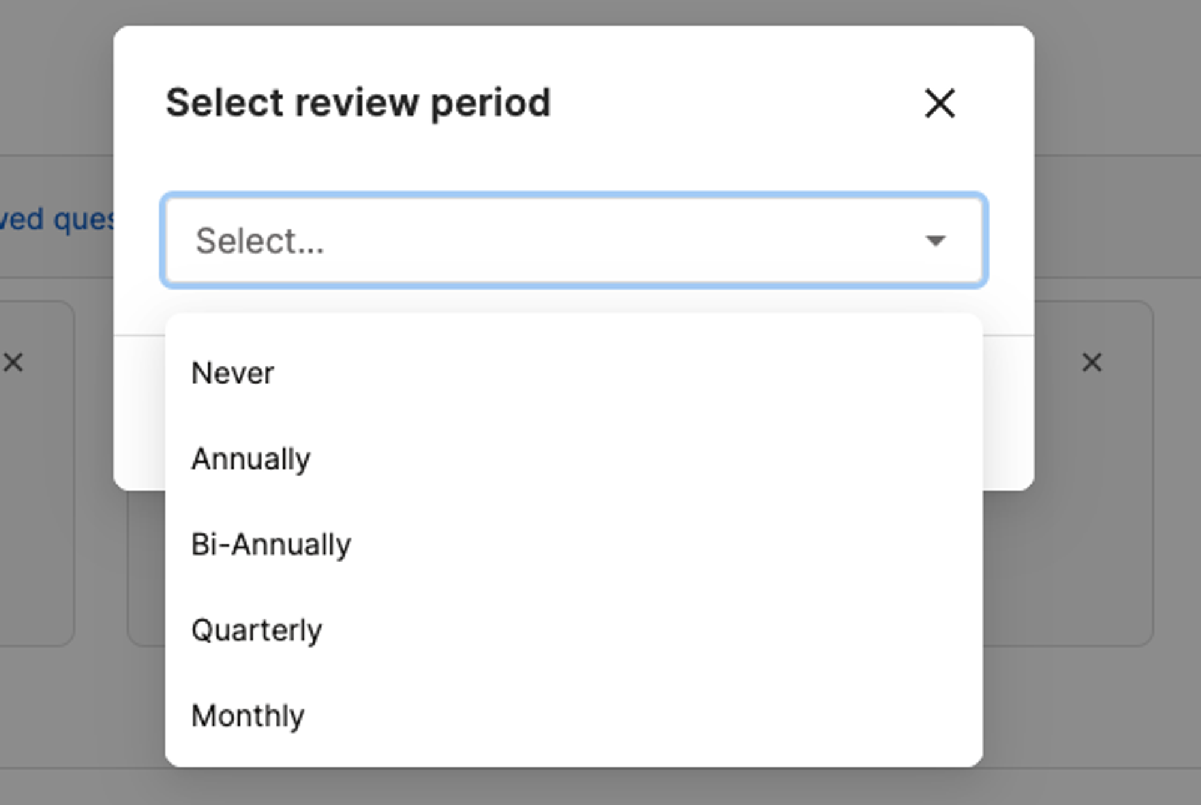Close the Select review period dialog

(x=940, y=103)
